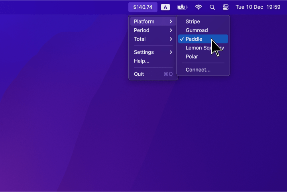Expand the Settings submenu arrow
The height and width of the screenshot is (192, 287).
(171, 52)
